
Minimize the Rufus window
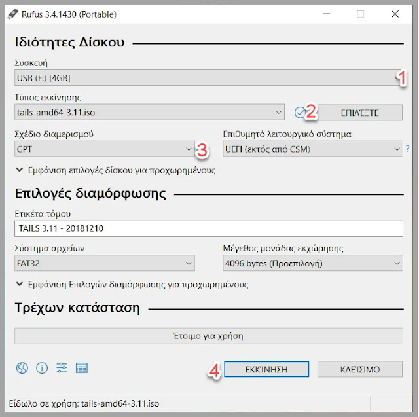click(x=327, y=14)
